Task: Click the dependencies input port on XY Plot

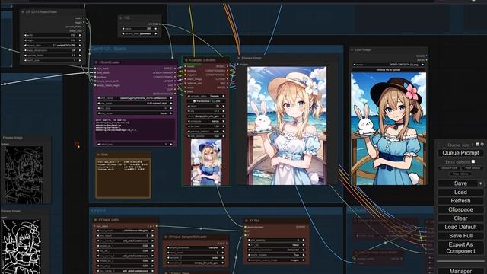Action: 245,227
